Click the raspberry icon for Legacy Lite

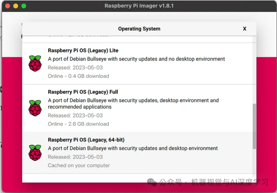pos(35,63)
